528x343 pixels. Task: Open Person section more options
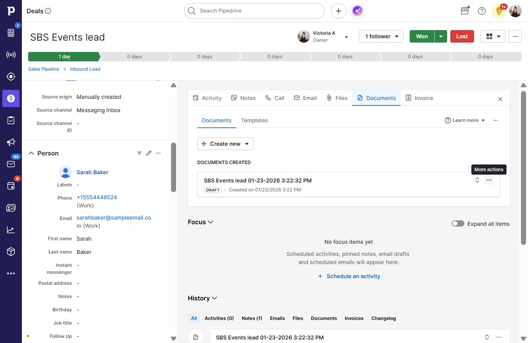point(158,153)
